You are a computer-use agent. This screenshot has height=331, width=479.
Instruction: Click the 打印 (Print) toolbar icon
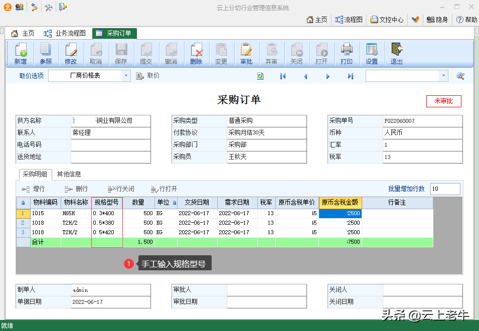coord(347,54)
